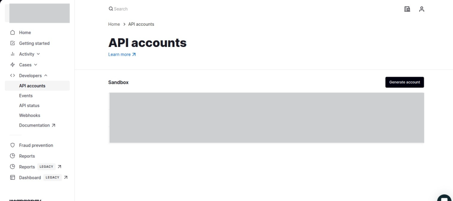Open Webhooks in Developers menu
453x201 pixels.
click(x=30, y=115)
